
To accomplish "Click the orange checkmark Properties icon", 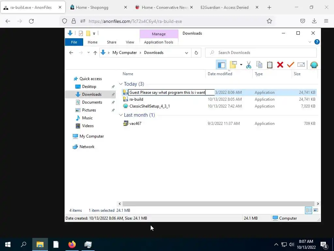I will [x=291, y=64].
